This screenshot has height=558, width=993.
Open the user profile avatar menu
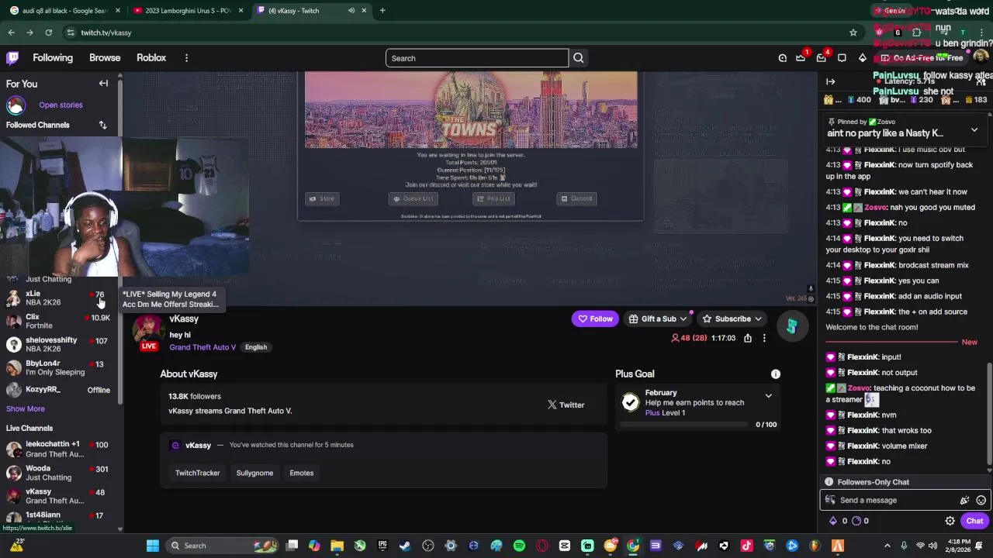[x=980, y=58]
